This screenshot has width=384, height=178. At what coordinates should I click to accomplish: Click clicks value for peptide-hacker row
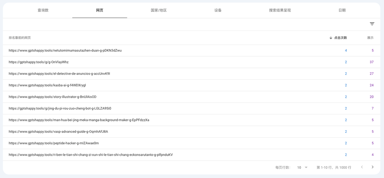[346, 143]
